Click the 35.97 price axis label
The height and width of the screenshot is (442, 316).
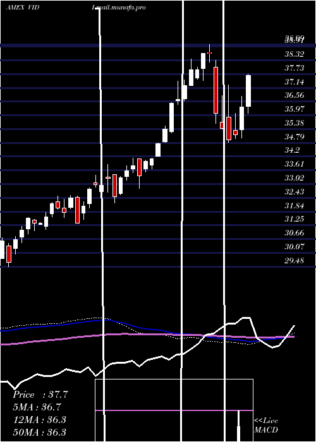pyautogui.click(x=295, y=109)
